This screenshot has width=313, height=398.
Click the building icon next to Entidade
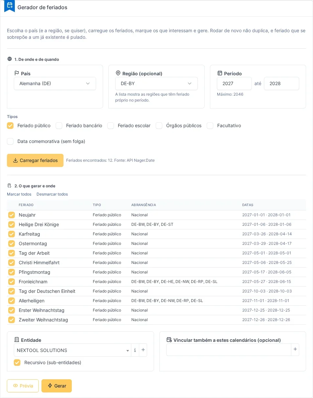pyautogui.click(x=17, y=340)
